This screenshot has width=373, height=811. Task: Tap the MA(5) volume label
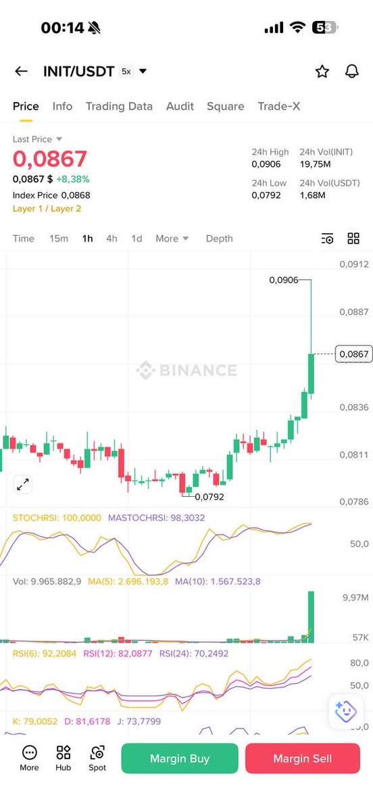tap(128, 581)
